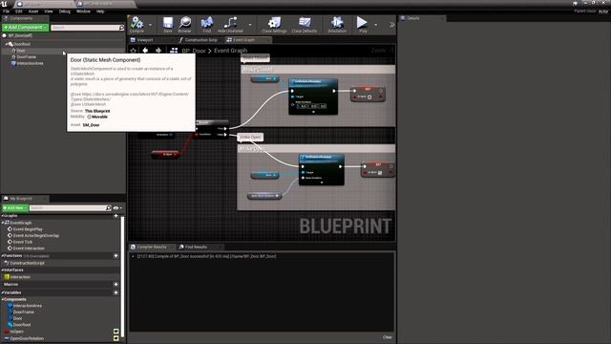Toggle Hide Unrelated in the toolbar

click(230, 23)
